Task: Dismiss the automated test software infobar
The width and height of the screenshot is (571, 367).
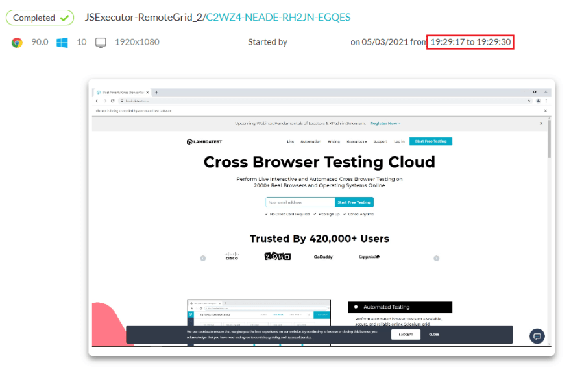Action: [546, 111]
